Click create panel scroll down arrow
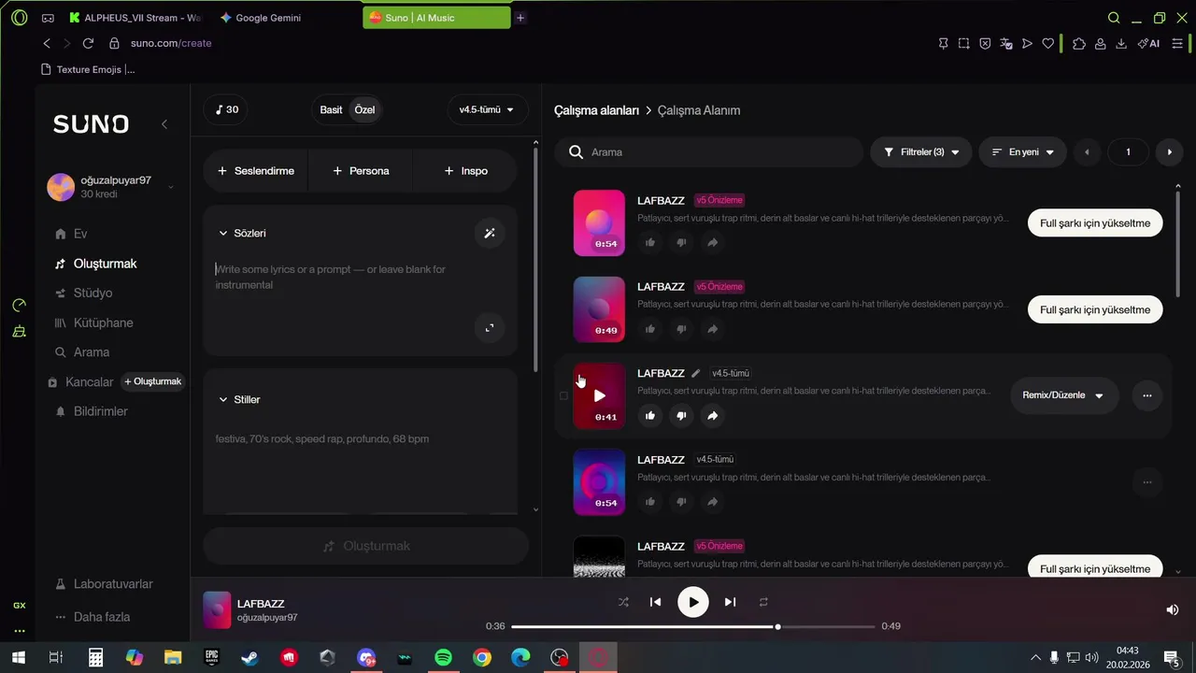This screenshot has height=673, width=1196. [x=535, y=509]
